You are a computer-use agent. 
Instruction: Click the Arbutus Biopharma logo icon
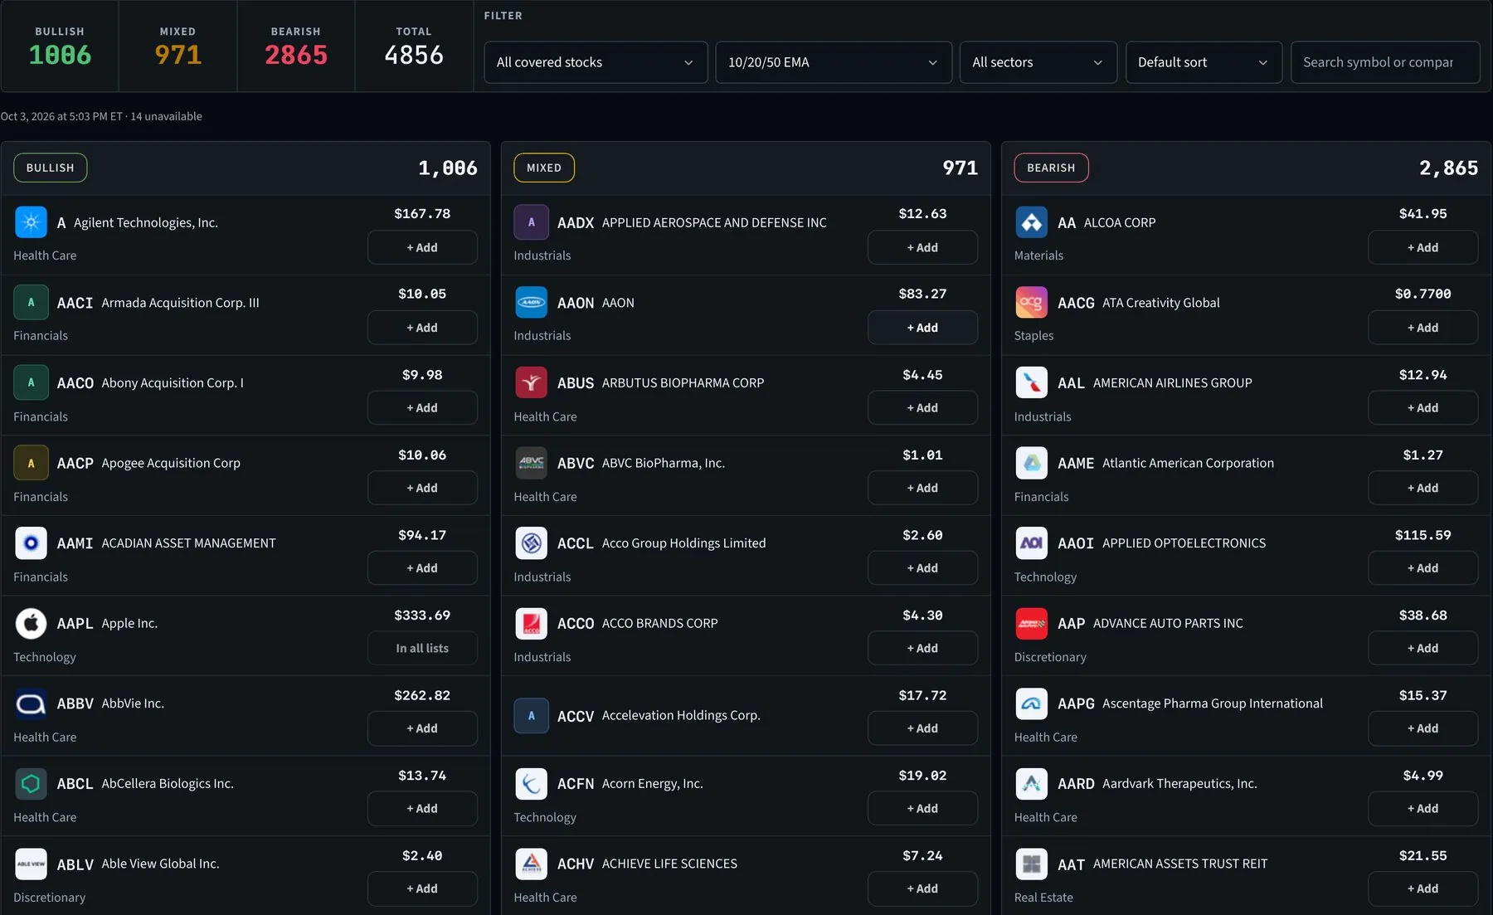point(531,382)
